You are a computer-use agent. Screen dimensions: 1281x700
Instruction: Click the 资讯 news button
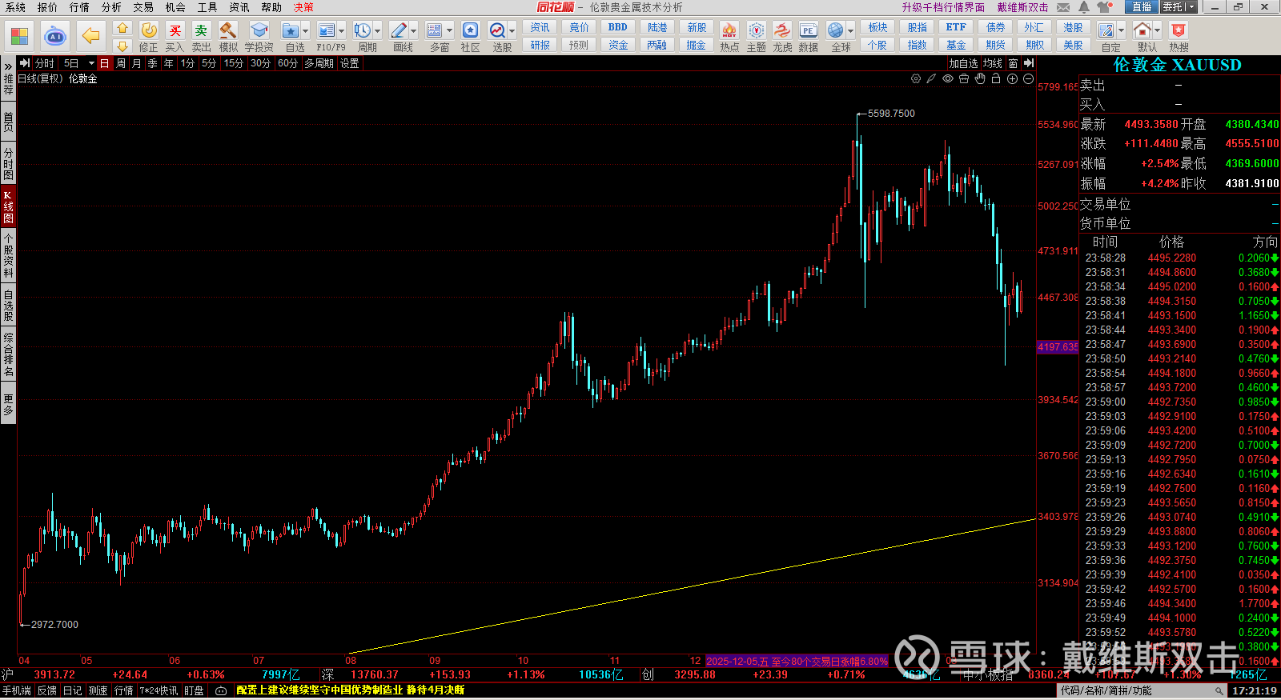(540, 27)
